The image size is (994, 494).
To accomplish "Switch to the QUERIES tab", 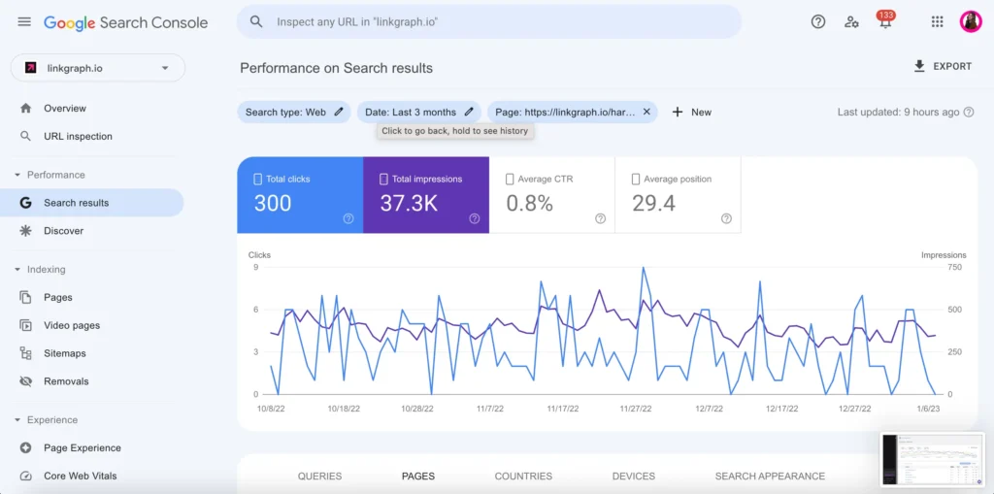I will 319,477.
